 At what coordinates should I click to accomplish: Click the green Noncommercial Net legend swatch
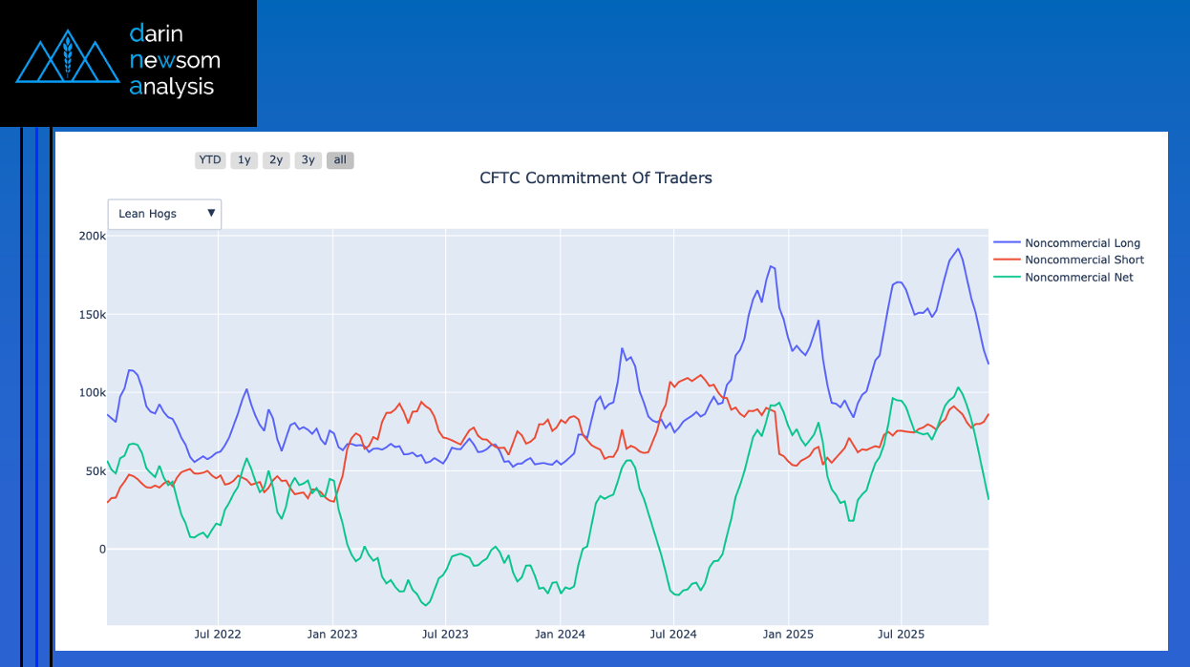click(x=1007, y=278)
